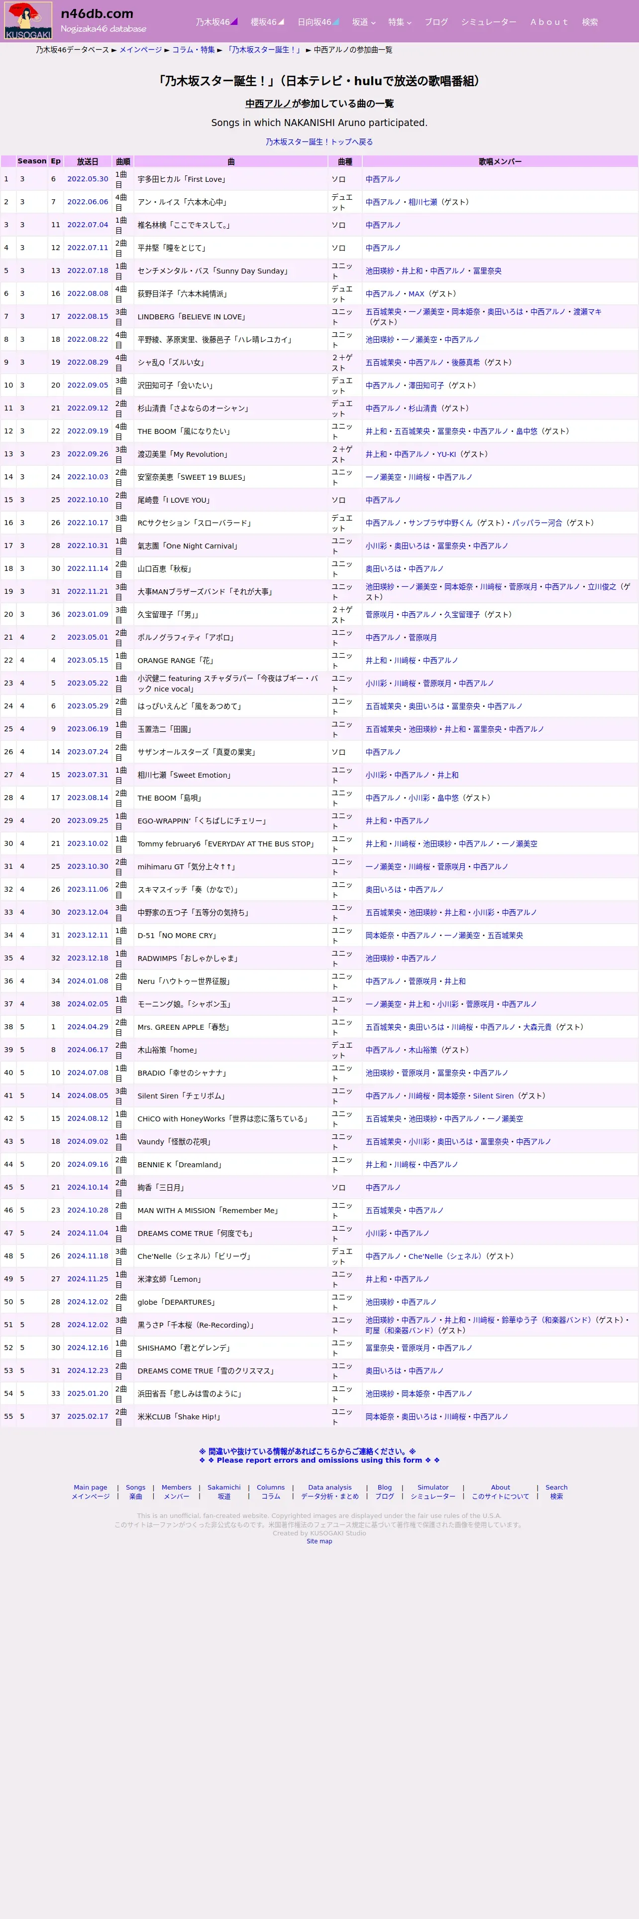Open the Simulator footer link
Screen dimensions: 639x1919
[x=433, y=1492]
